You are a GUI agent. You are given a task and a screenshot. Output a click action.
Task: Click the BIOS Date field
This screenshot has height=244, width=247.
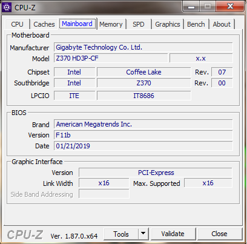[143, 146]
